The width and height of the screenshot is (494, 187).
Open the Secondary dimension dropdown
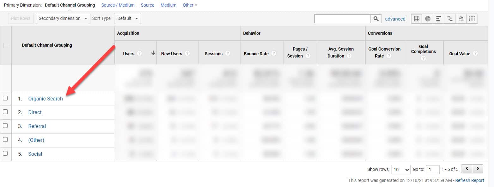(x=63, y=18)
